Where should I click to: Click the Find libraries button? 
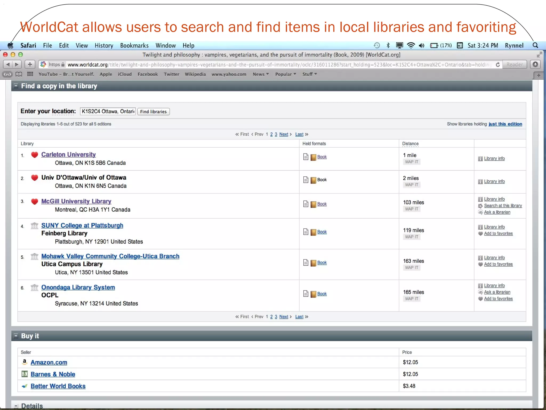[153, 112]
